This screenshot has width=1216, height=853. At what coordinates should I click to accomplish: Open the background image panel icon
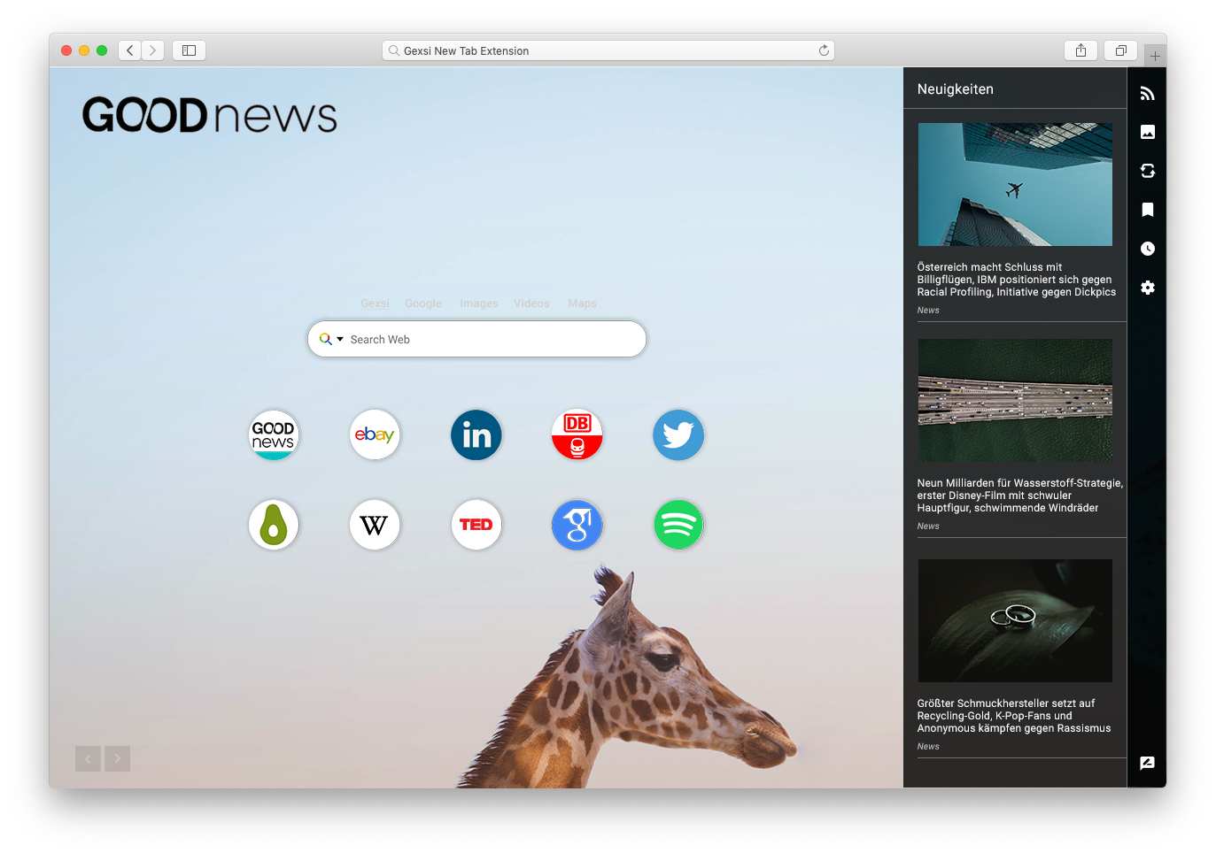point(1147,132)
